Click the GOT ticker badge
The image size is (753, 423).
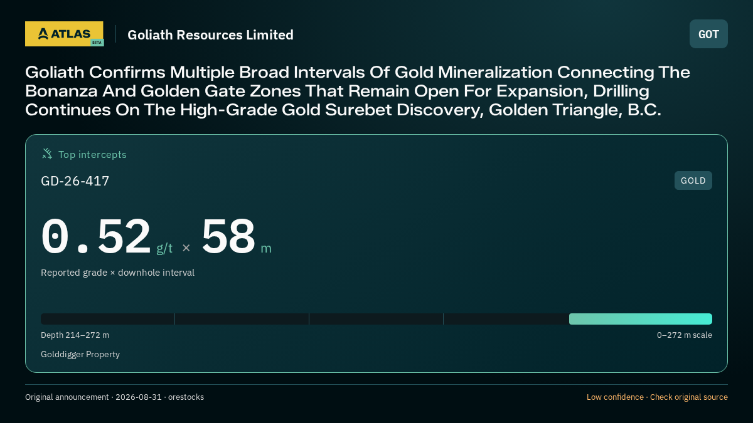pos(708,34)
